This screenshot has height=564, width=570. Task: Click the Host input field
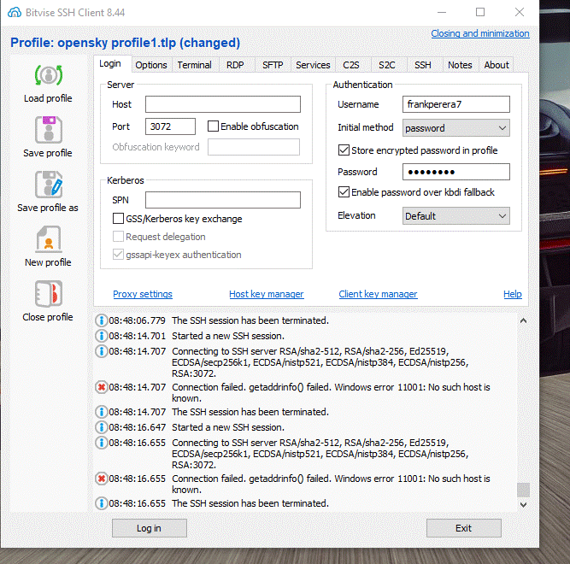(223, 104)
